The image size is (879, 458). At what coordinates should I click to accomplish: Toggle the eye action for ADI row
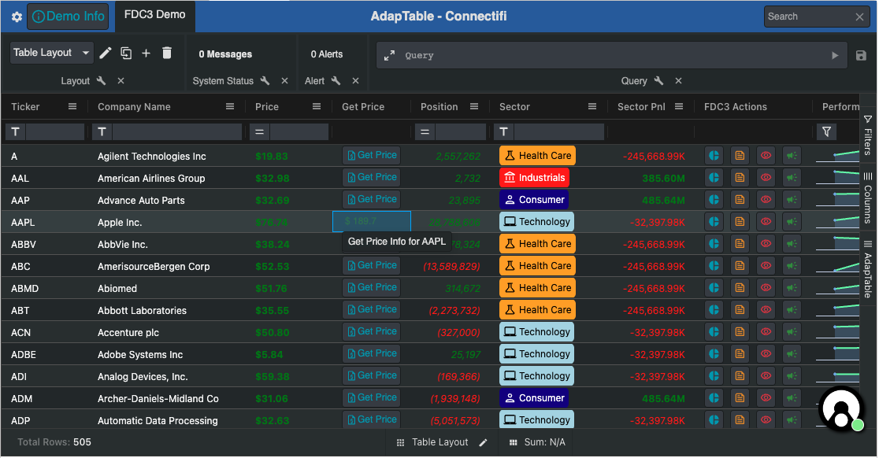766,375
